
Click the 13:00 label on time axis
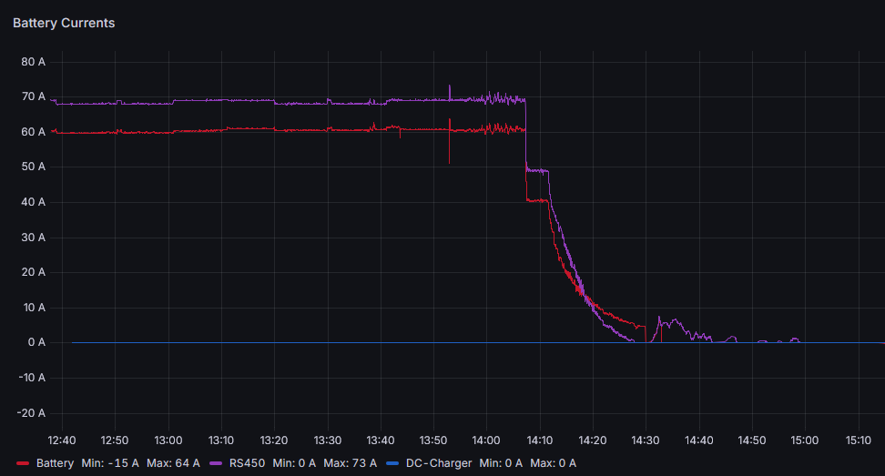click(x=168, y=440)
